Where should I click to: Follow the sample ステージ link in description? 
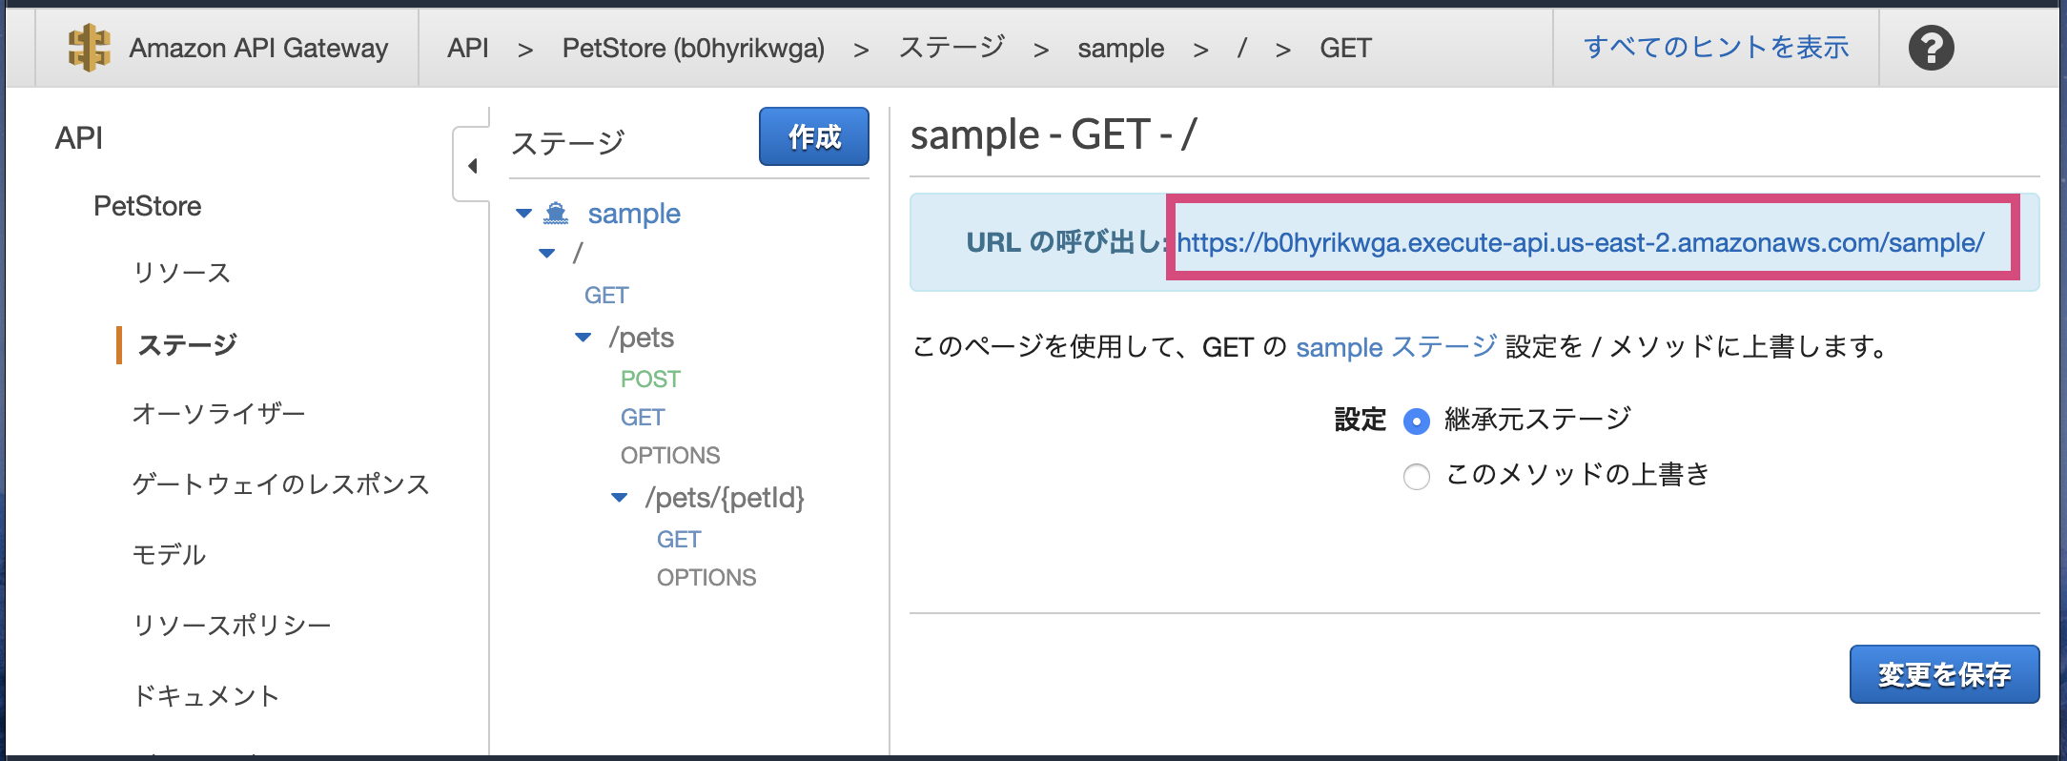[1396, 346]
